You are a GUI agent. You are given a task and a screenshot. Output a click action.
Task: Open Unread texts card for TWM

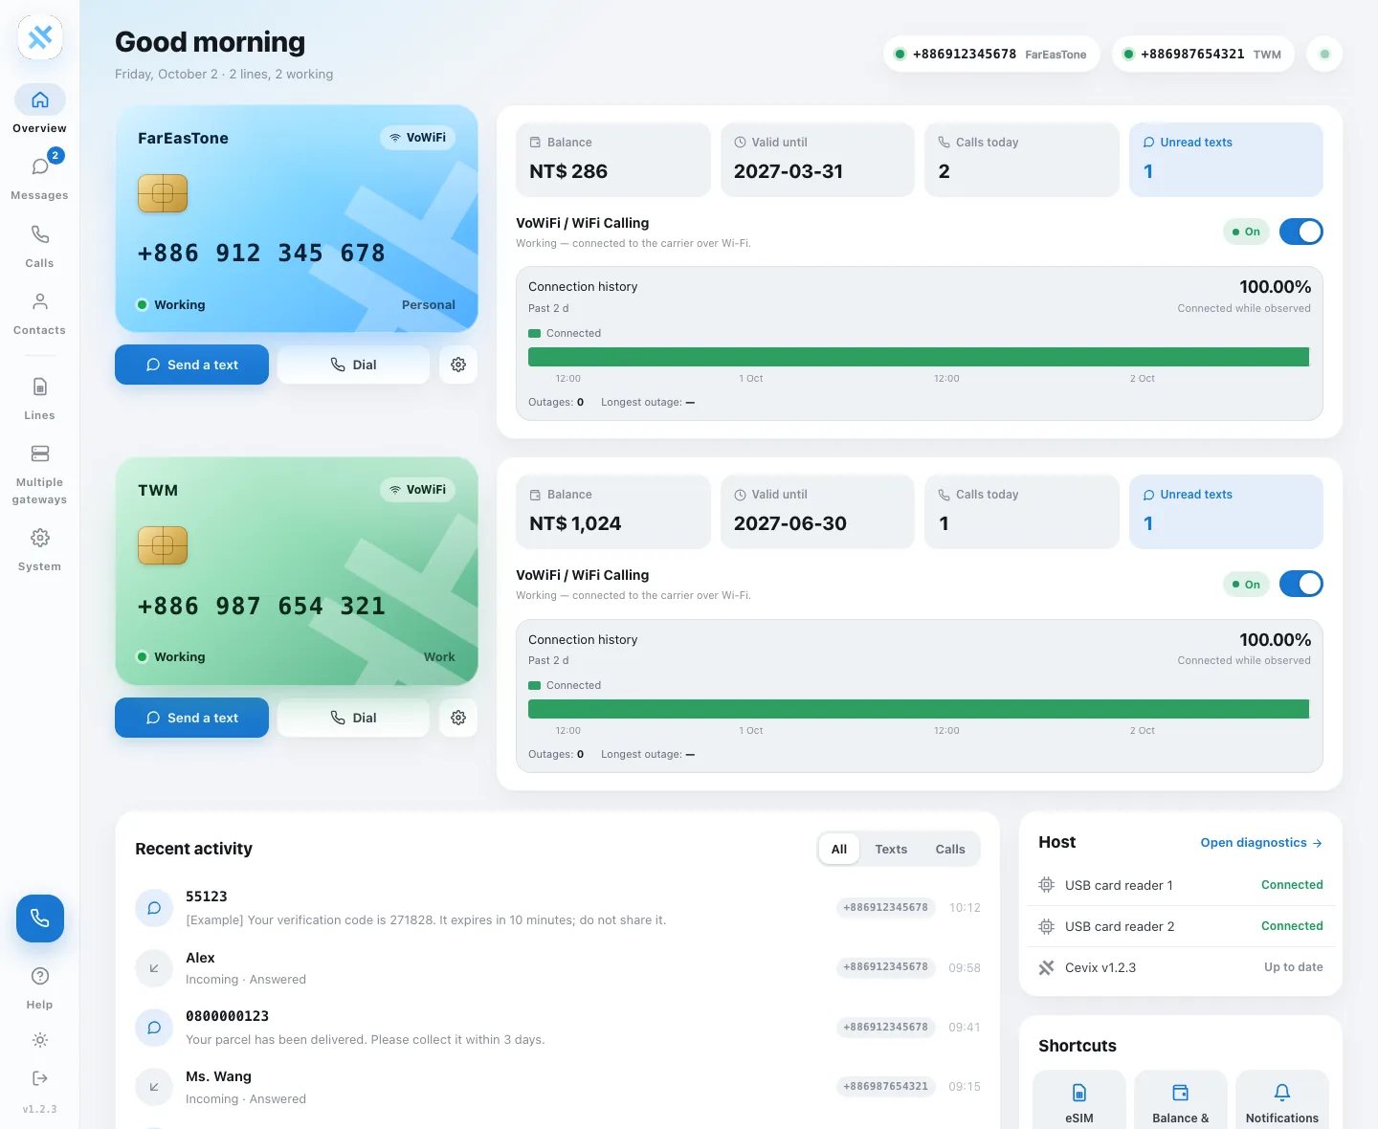1226,512
